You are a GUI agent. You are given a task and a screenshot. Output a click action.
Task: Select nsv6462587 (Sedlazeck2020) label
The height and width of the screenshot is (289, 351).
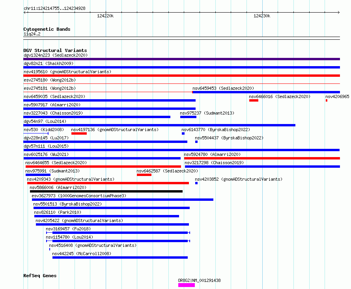[x=167, y=171]
